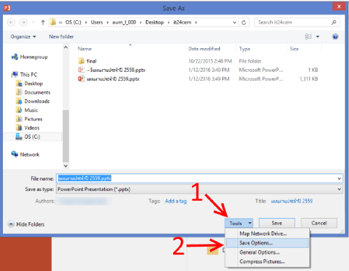Click the navigation pane scroll up arrow
This screenshot has width=349, height=271.
(66, 47)
